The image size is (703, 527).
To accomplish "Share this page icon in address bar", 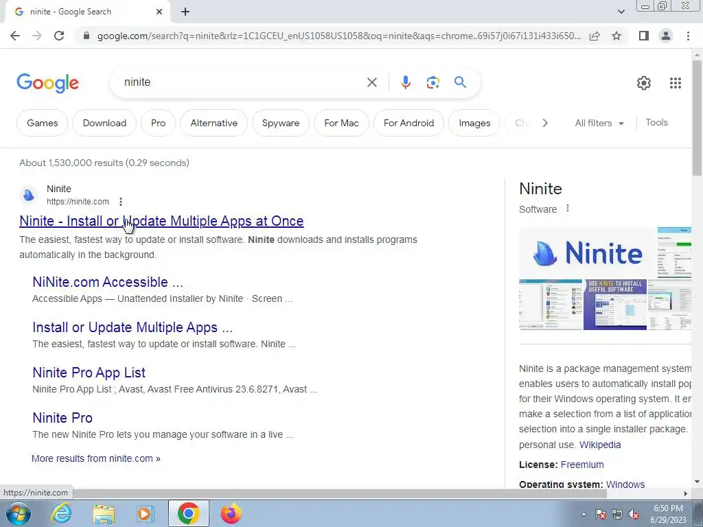I will (x=595, y=36).
